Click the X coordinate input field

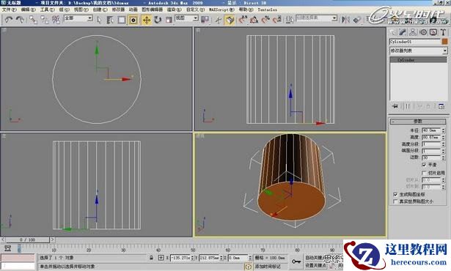click(180, 258)
